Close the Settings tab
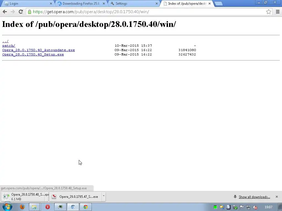 157,4
